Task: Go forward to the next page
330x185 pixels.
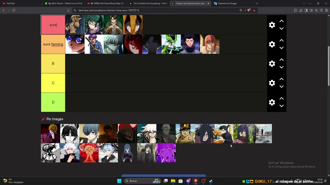Action: click(x=8, y=10)
